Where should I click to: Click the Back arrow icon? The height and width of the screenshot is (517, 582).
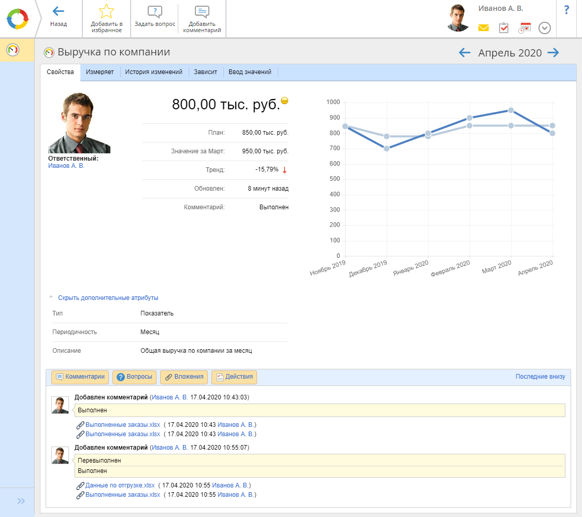[59, 11]
